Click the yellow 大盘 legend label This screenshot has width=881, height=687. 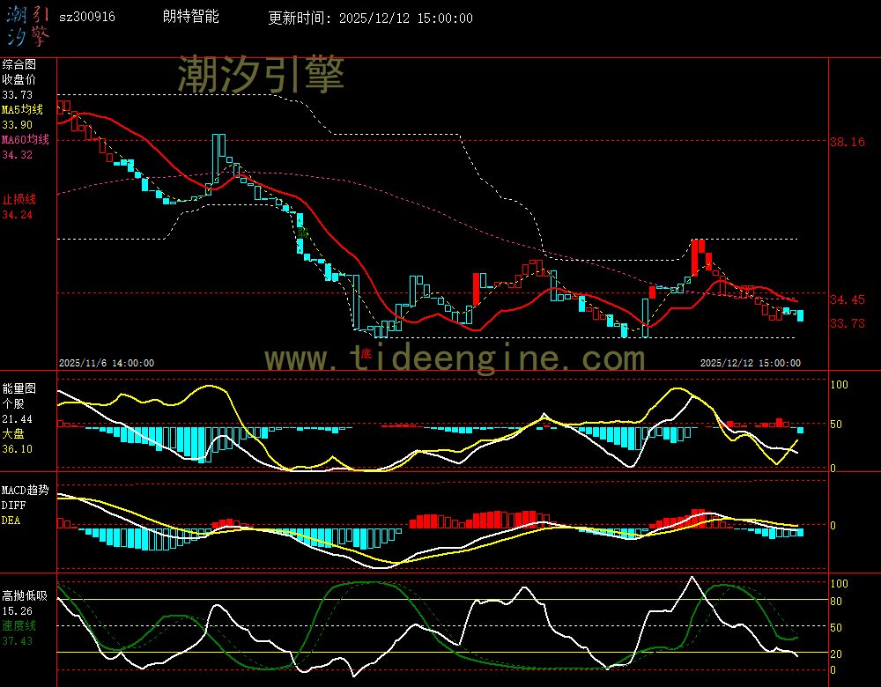[x=12, y=434]
